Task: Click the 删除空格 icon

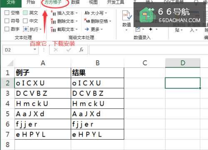Action: (x=87, y=21)
